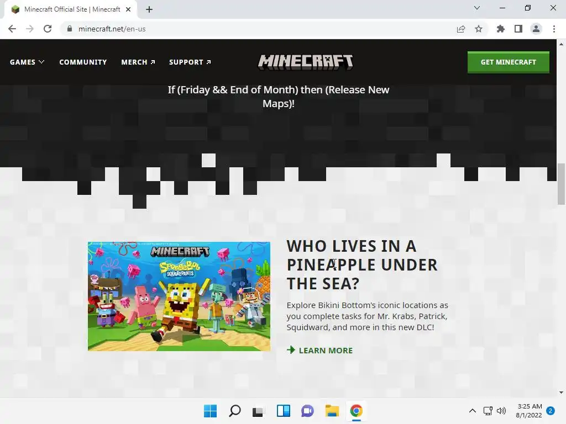Close the Minecraft Official Site tab
Screen dimensions: 566x424
click(x=128, y=9)
